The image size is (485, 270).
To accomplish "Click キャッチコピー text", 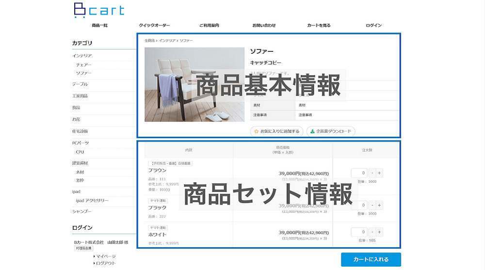I will (266, 63).
